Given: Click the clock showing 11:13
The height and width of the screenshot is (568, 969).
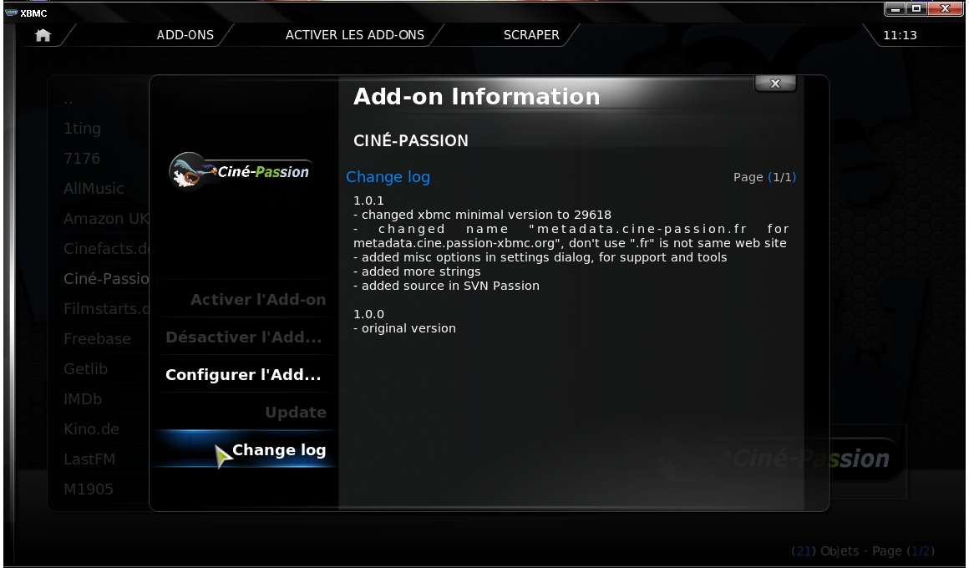Looking at the screenshot, I should coord(900,35).
